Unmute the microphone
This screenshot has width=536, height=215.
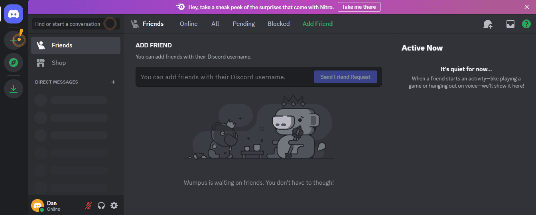(x=89, y=205)
